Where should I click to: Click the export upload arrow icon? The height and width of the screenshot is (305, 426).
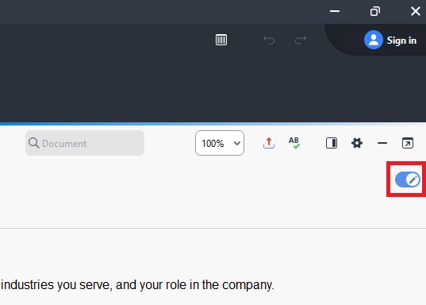(x=269, y=143)
